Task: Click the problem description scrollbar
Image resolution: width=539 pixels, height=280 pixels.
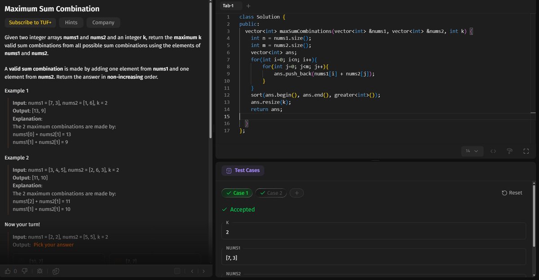Action: click(210, 70)
